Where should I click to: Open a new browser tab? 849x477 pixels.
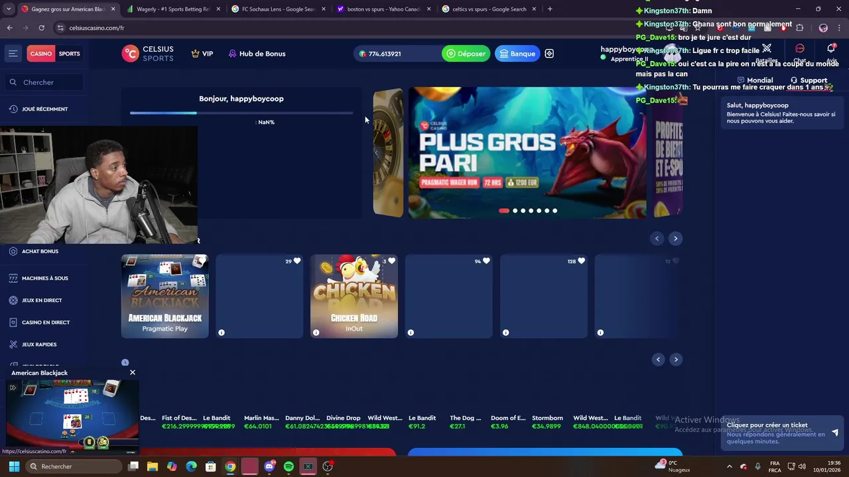(x=550, y=9)
